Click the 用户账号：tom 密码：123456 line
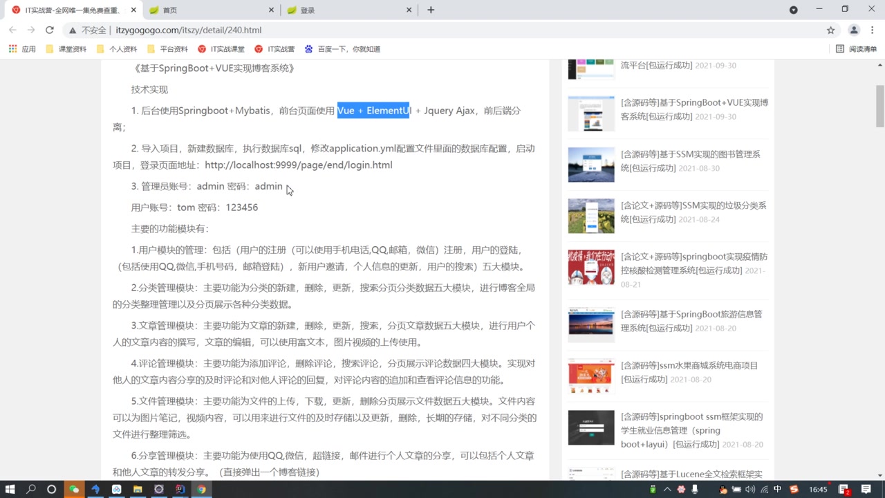 click(x=194, y=207)
